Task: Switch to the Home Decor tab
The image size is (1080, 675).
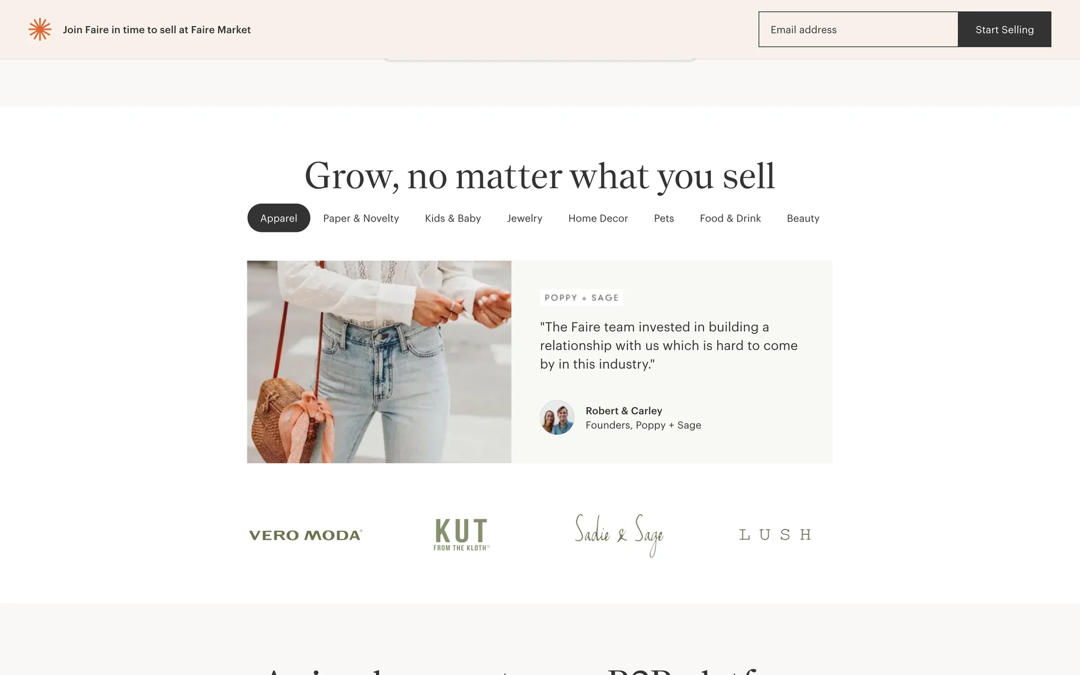Action: point(598,218)
